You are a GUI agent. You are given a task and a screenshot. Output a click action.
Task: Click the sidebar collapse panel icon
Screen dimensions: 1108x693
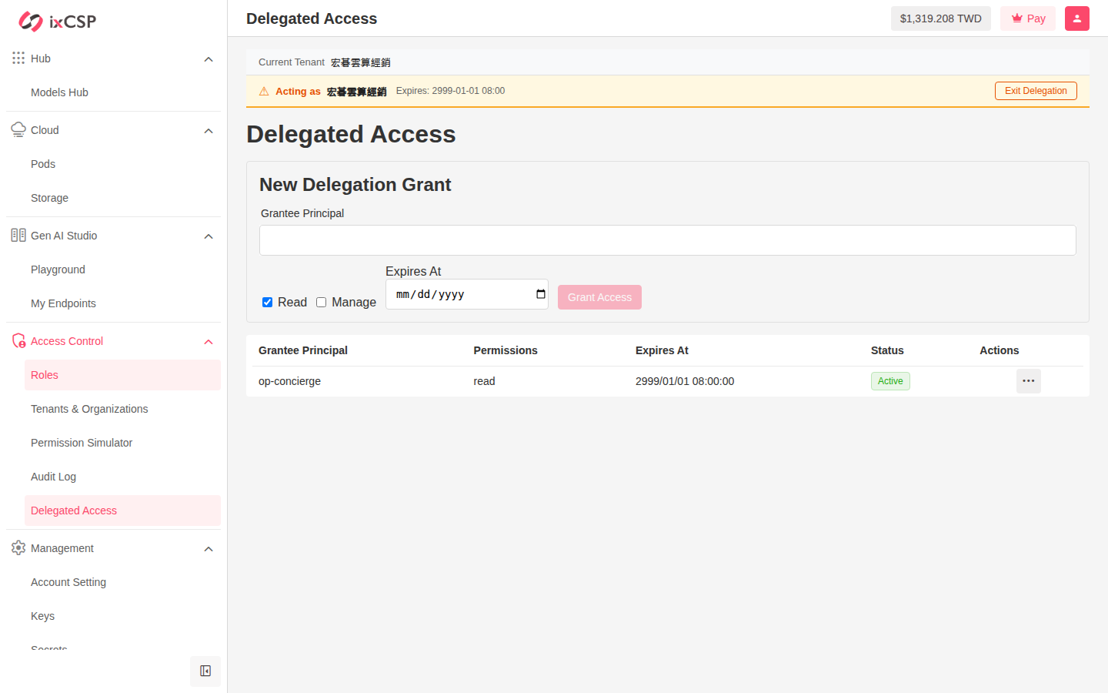[205, 671]
